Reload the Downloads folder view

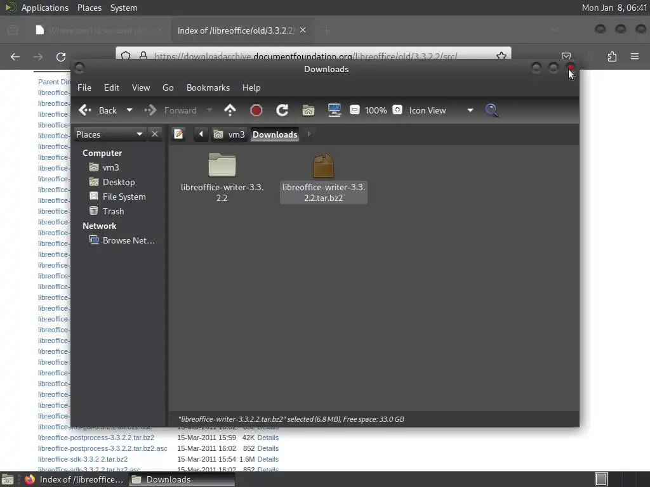click(282, 110)
